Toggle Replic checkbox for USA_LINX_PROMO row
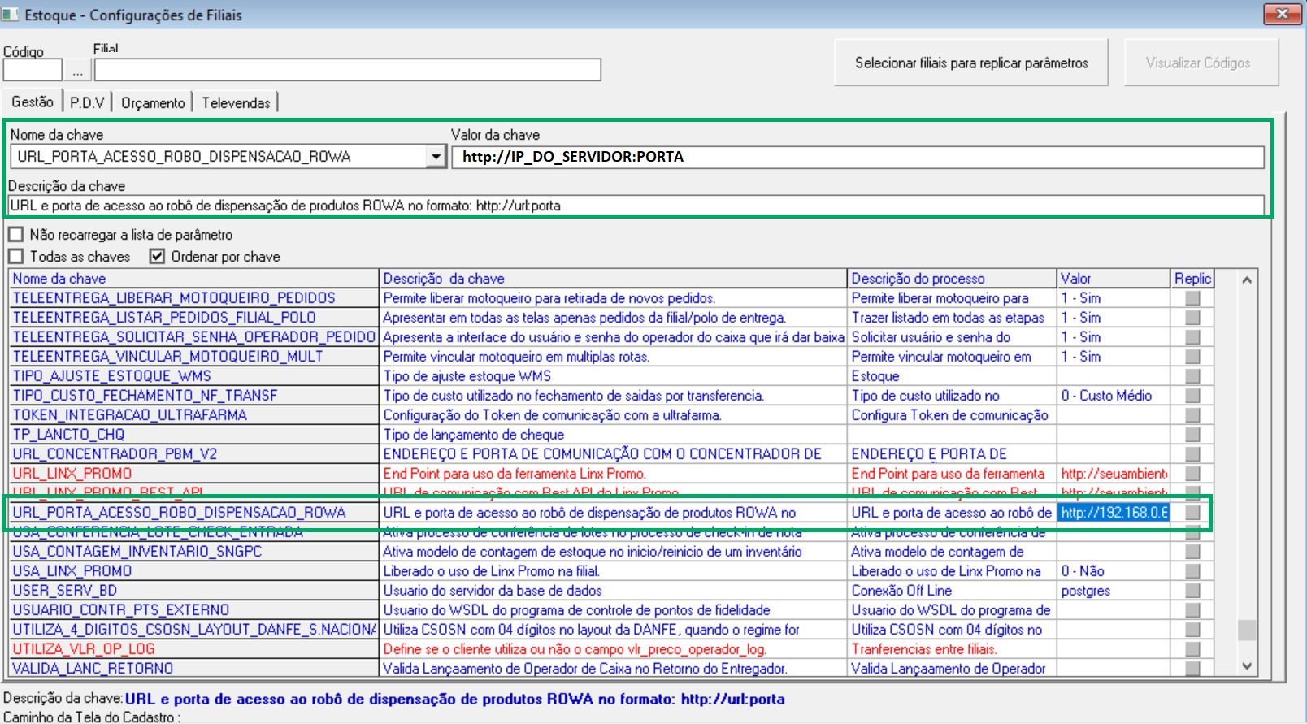Viewport: 1307px width, 724px height. [x=1192, y=571]
